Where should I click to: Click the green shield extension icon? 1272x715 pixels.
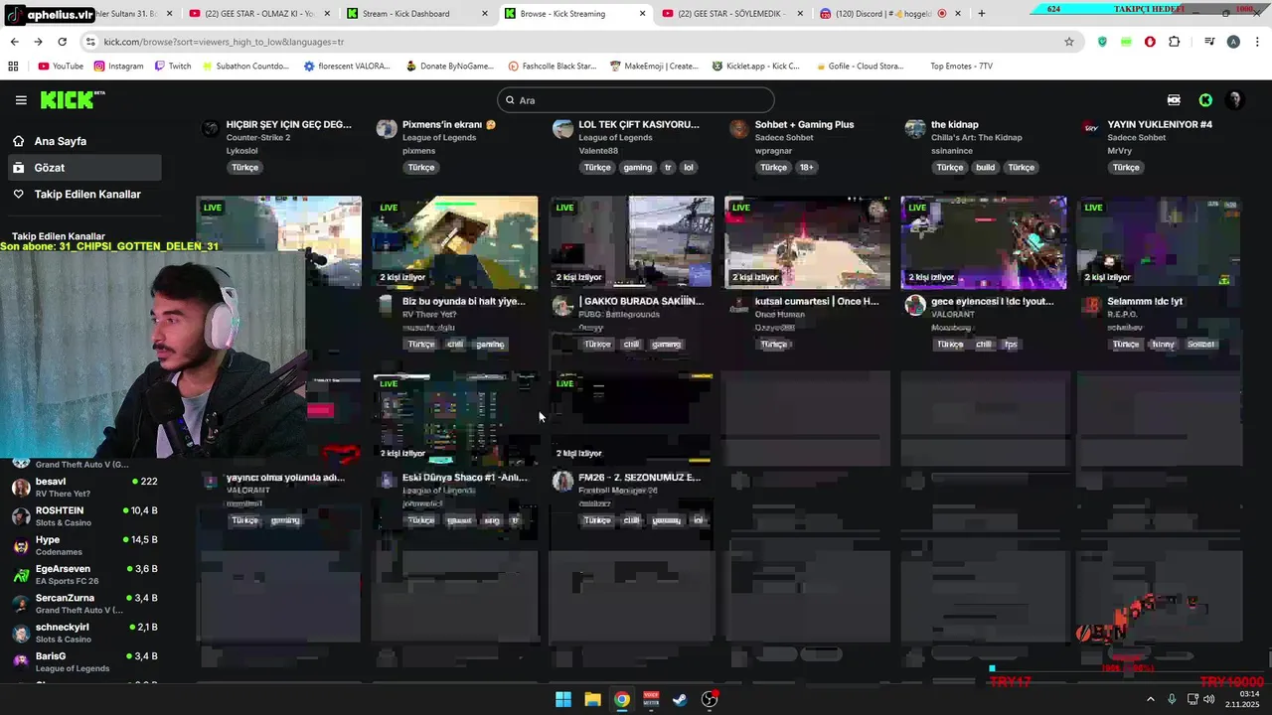1102,42
